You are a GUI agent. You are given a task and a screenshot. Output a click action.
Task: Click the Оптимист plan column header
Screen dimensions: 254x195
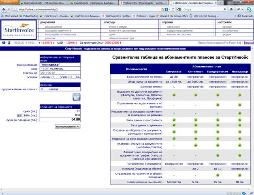pyautogui.click(x=195, y=72)
